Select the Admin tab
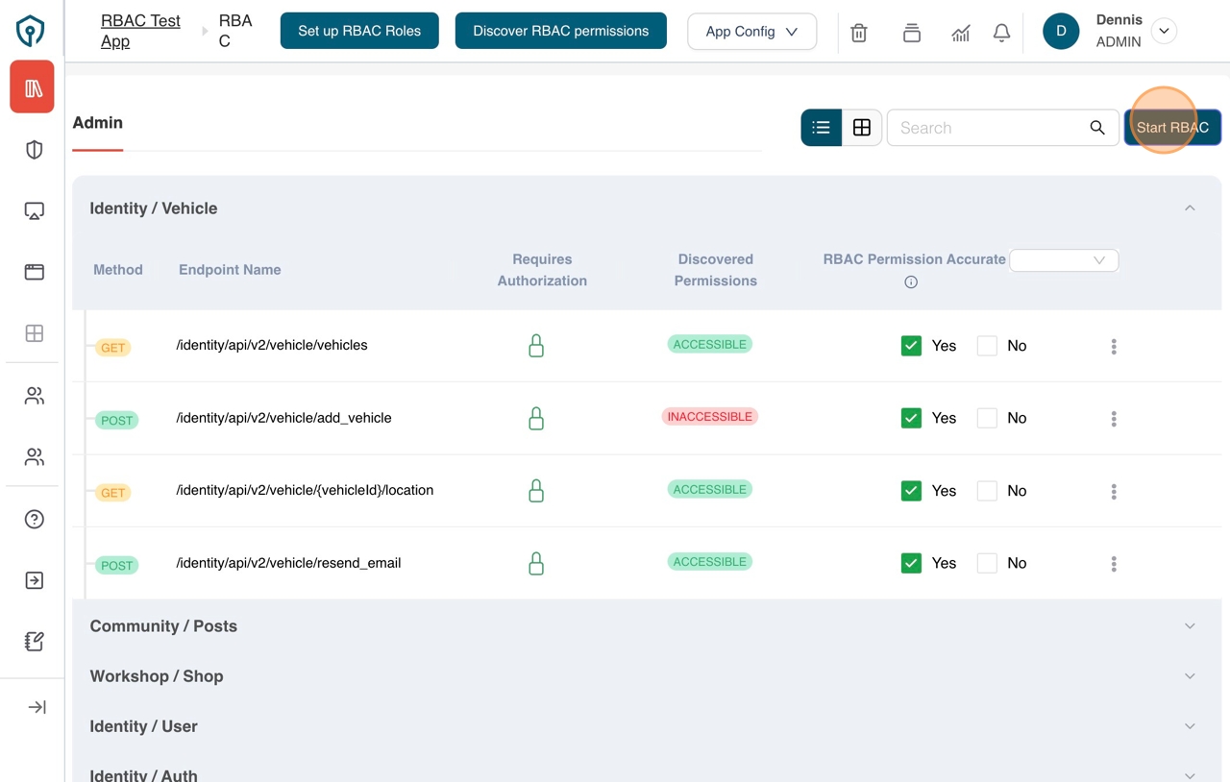The height and width of the screenshot is (782, 1230). 98,123
